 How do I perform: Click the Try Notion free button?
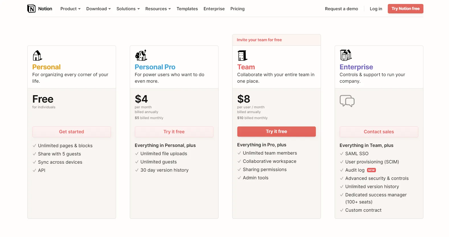click(405, 9)
